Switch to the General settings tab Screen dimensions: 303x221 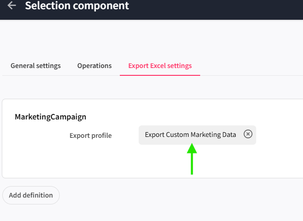tap(35, 66)
